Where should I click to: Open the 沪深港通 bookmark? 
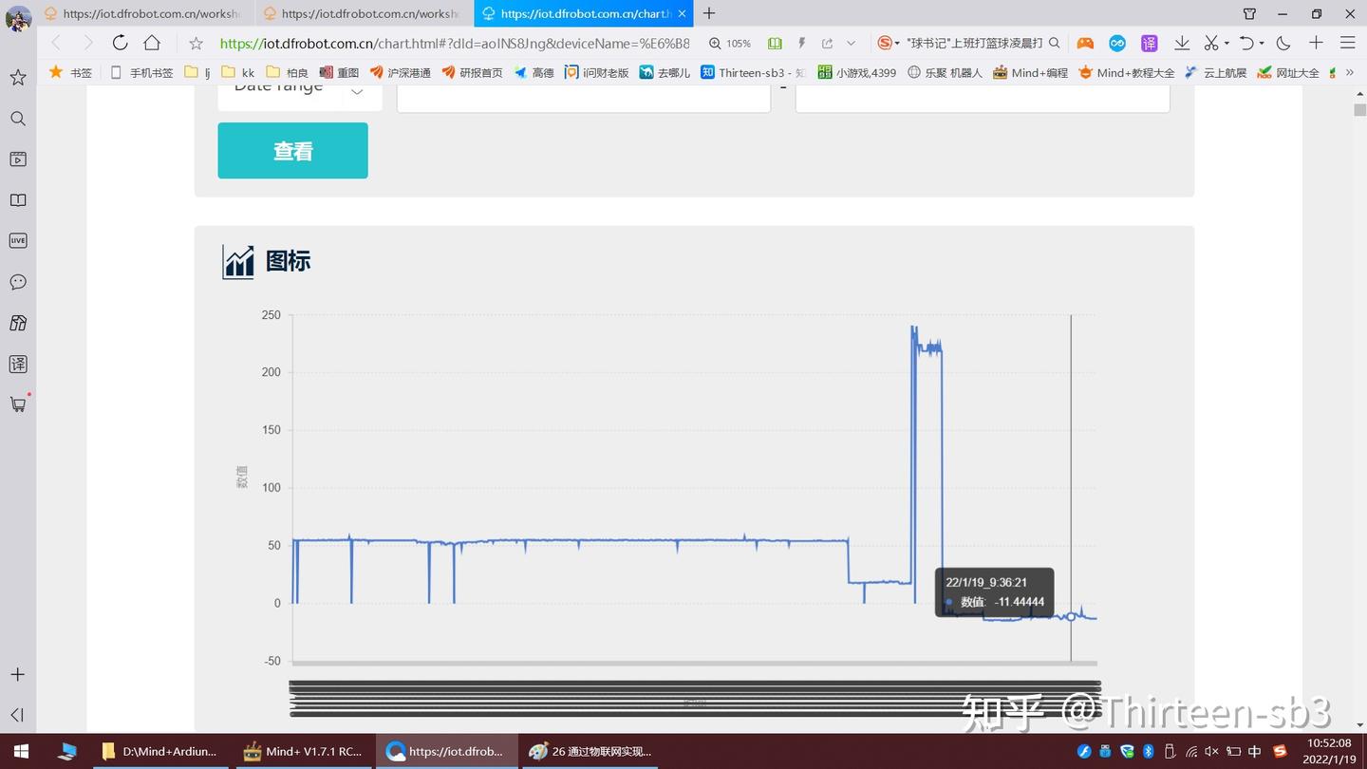coord(401,72)
